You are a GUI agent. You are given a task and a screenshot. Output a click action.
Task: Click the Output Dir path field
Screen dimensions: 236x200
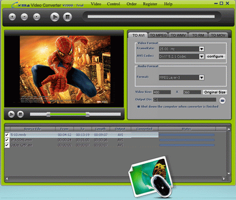click(x=185, y=99)
